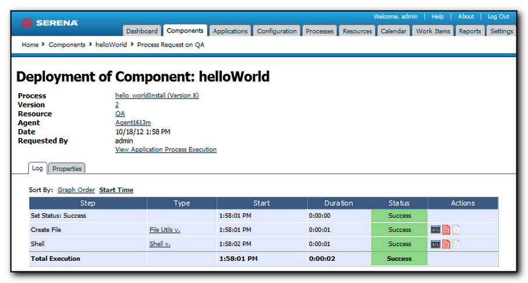528x283 pixels.
Task: Sort log by Graph Order
Action: point(76,190)
